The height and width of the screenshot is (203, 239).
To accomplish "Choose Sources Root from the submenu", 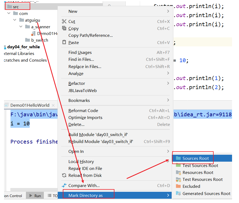I will tap(195, 158).
